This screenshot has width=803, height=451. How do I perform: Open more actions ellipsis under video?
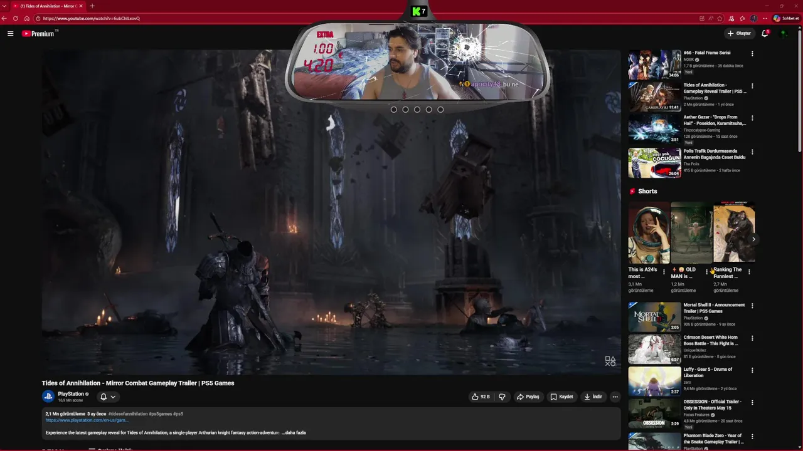[x=615, y=397]
